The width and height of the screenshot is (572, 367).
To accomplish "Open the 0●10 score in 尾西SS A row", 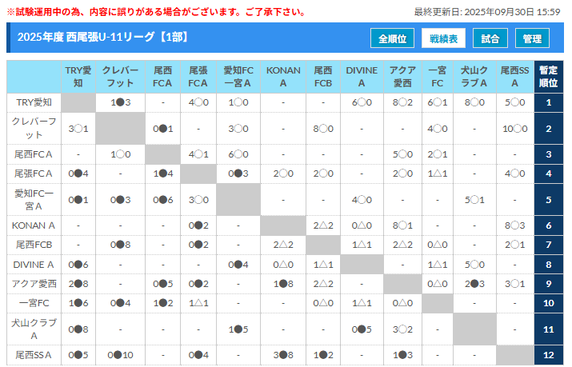I will pyautogui.click(x=121, y=354).
